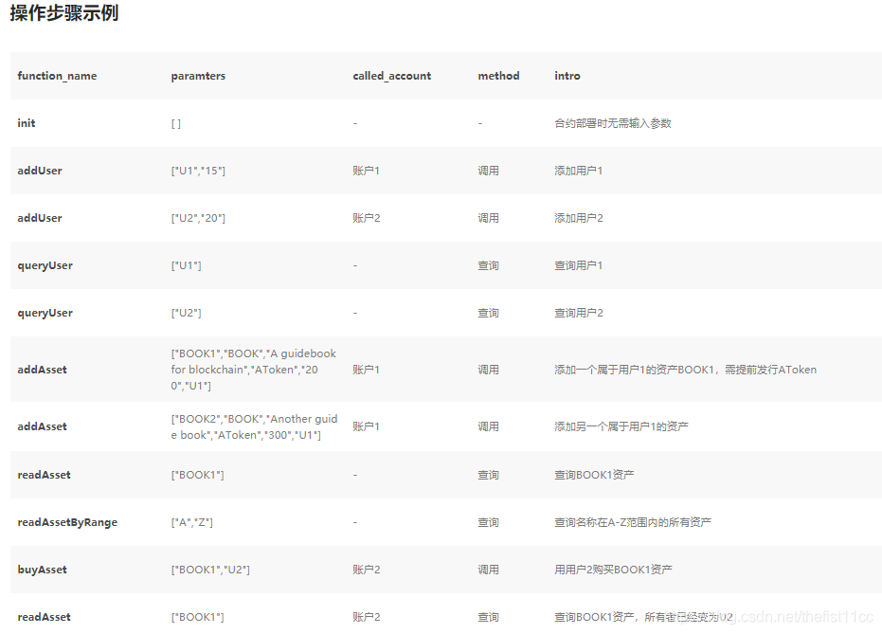
Task: Click readAsset in the last row with 账户2
Action: pyautogui.click(x=44, y=617)
